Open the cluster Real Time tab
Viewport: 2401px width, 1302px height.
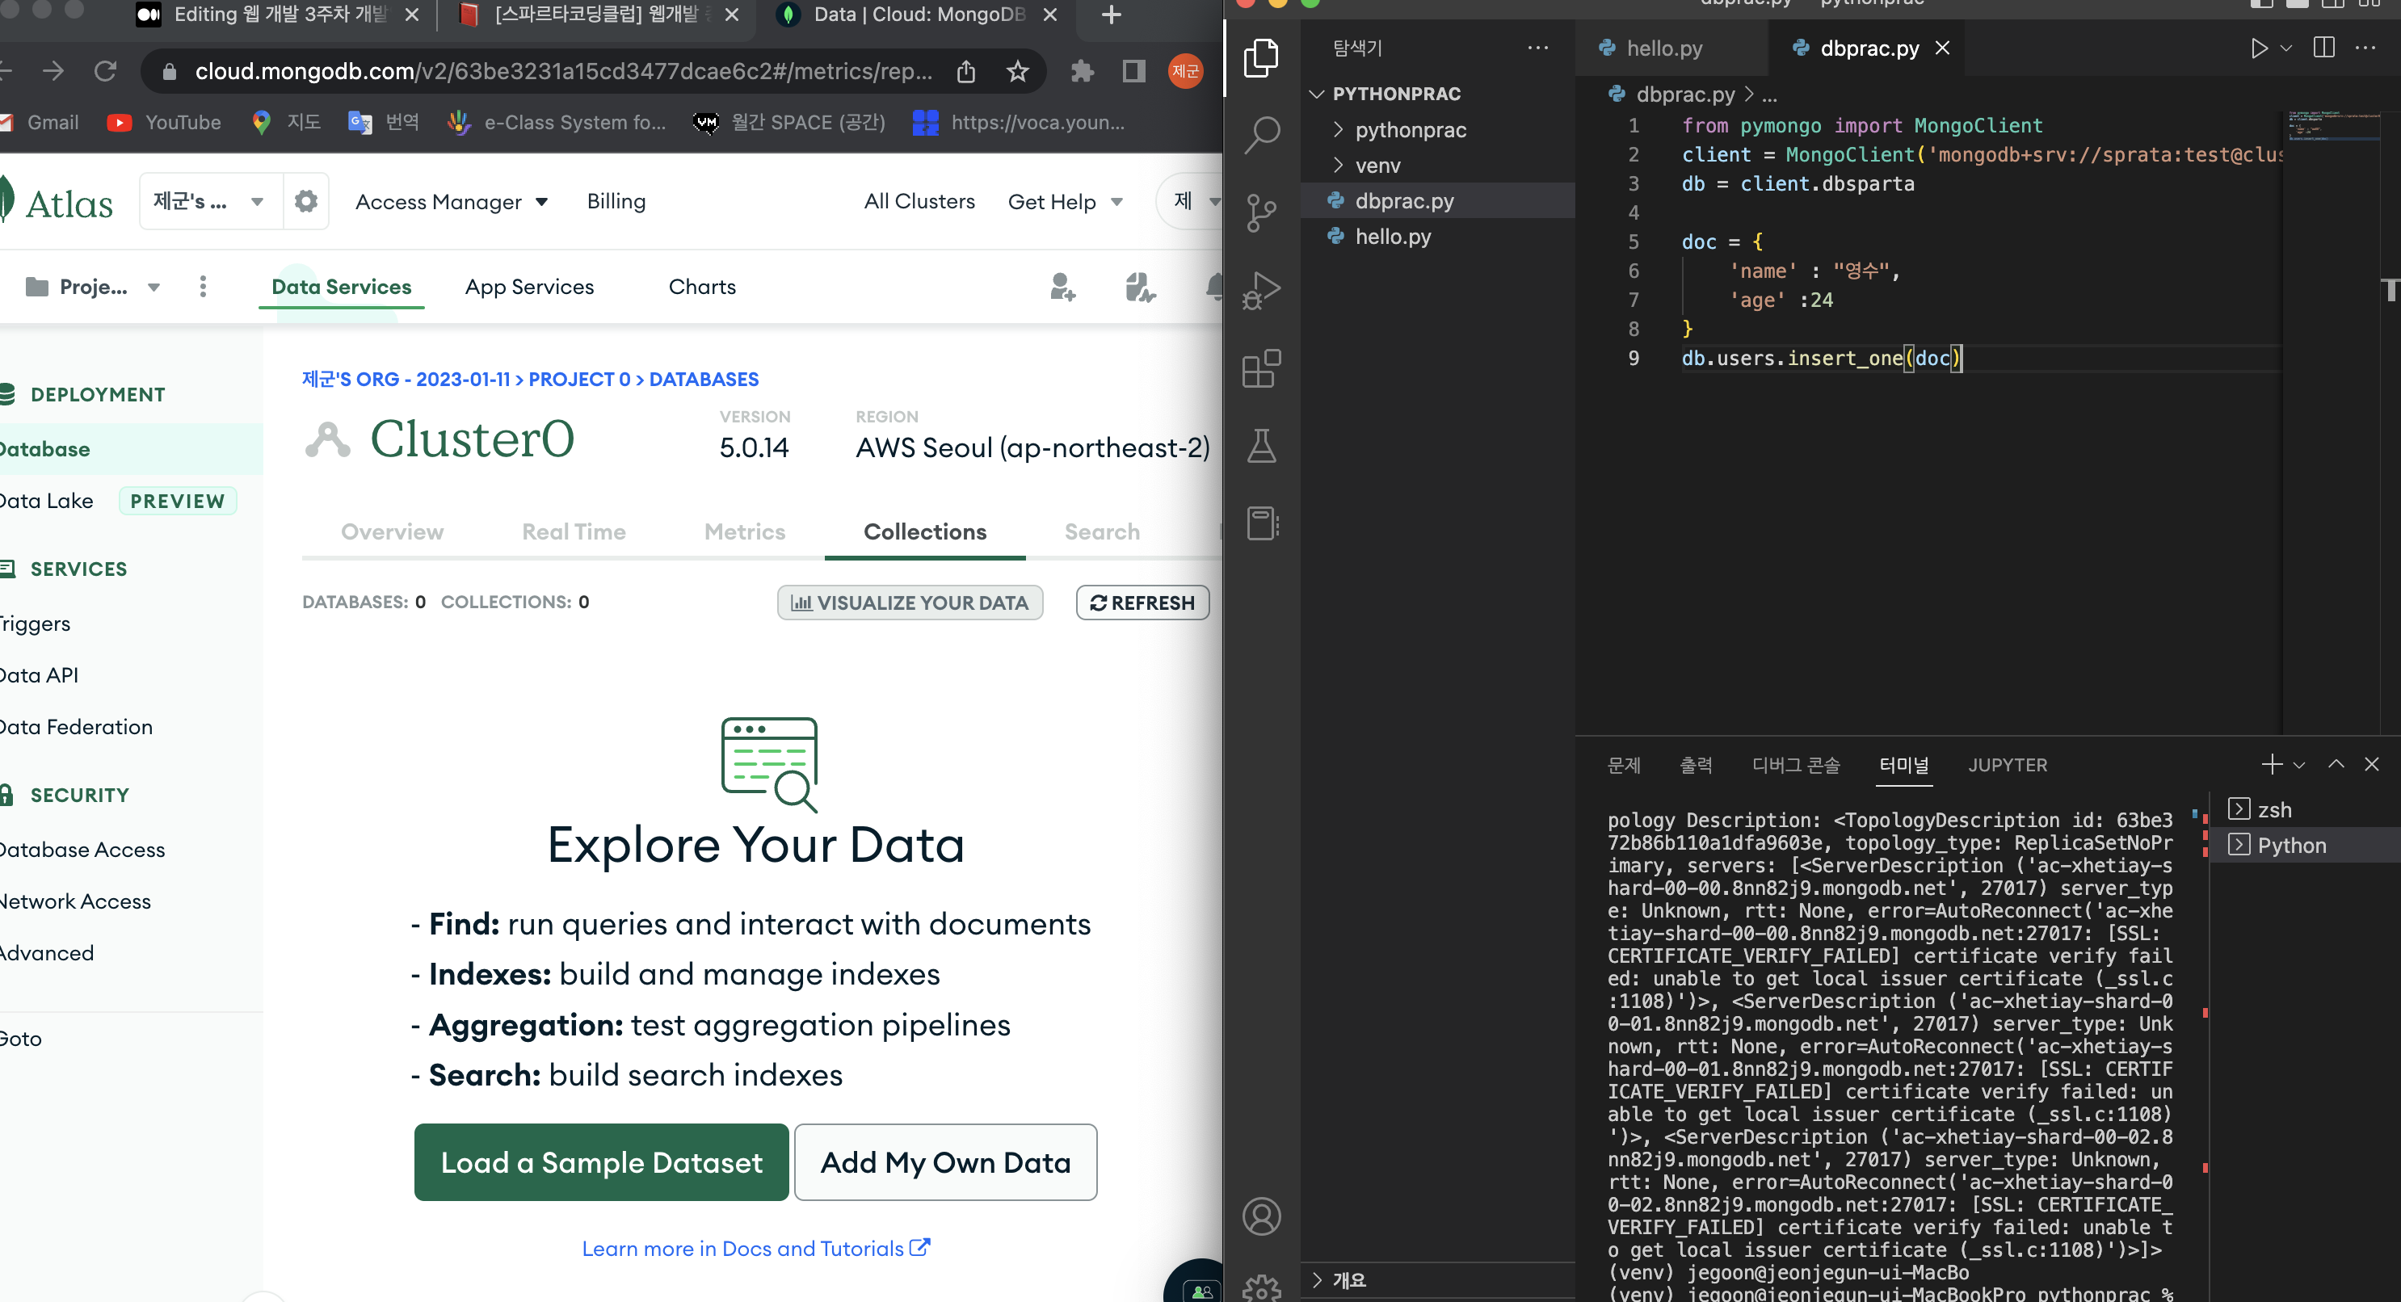pos(574,531)
